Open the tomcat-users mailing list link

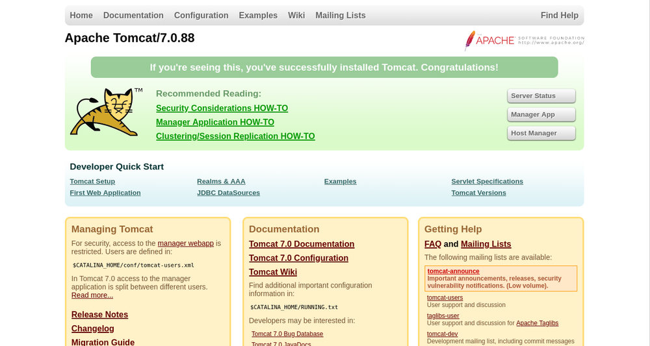coord(445,297)
